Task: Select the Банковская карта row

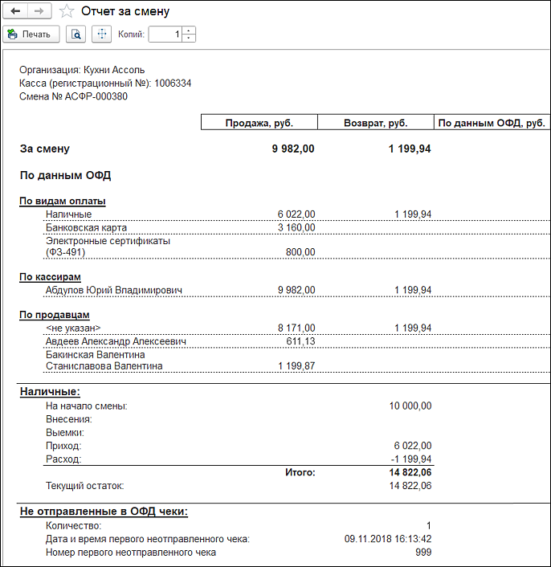Action: point(296,227)
